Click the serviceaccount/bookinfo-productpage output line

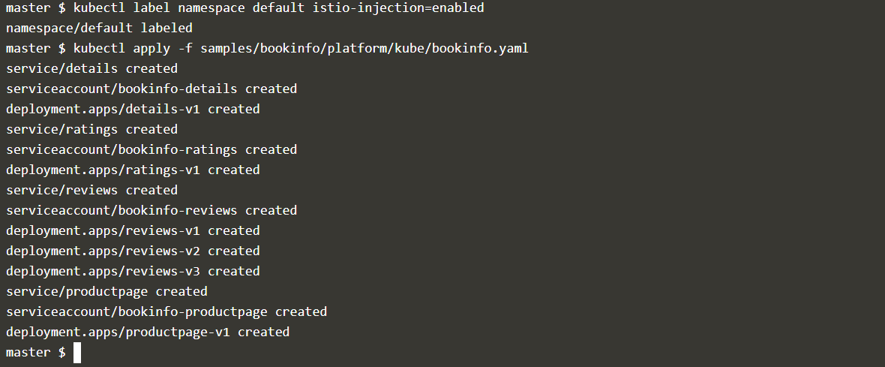pyautogui.click(x=166, y=311)
